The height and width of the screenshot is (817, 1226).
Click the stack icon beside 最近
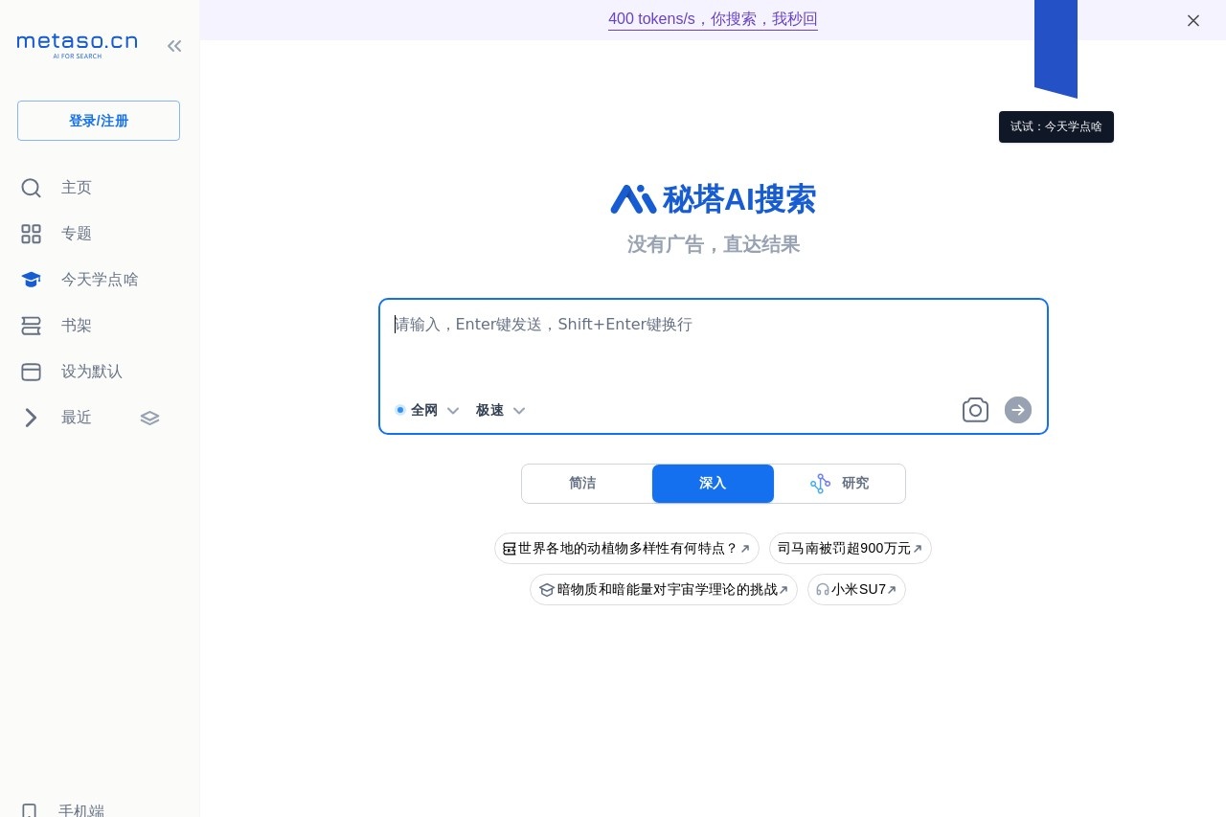(x=149, y=418)
